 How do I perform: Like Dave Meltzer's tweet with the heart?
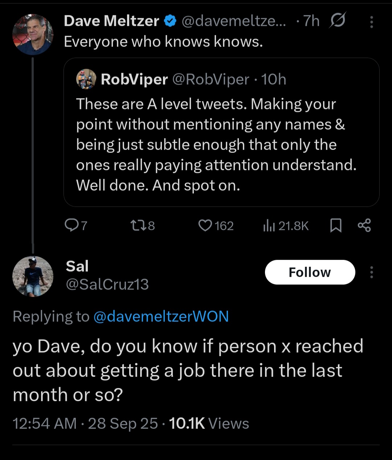205,225
